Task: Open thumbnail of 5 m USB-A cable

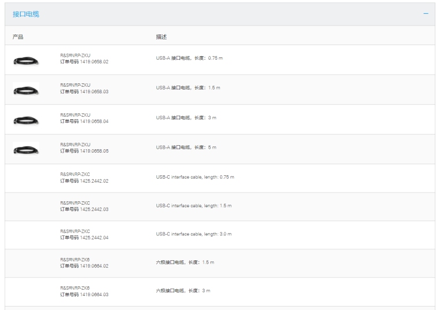Action: click(26, 149)
